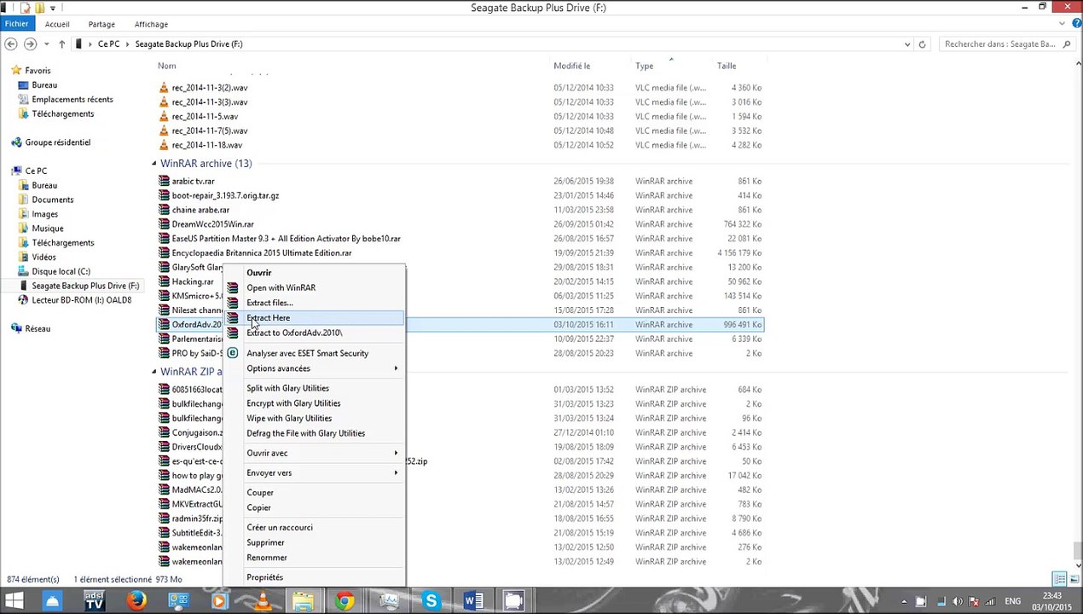Open the Affichage ribbon tab
Screen dimensions: 1083x614
(x=151, y=24)
